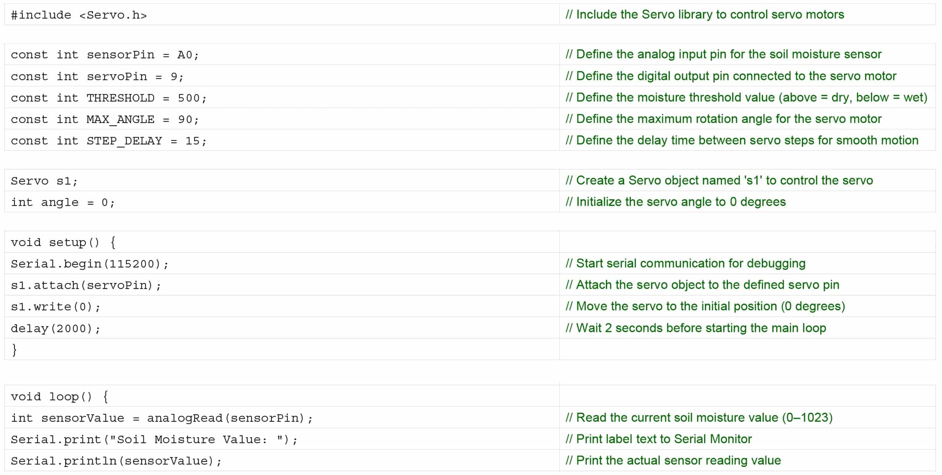Click the delay(2000) statement
Viewport: 942px width, 475px height.
click(55, 329)
